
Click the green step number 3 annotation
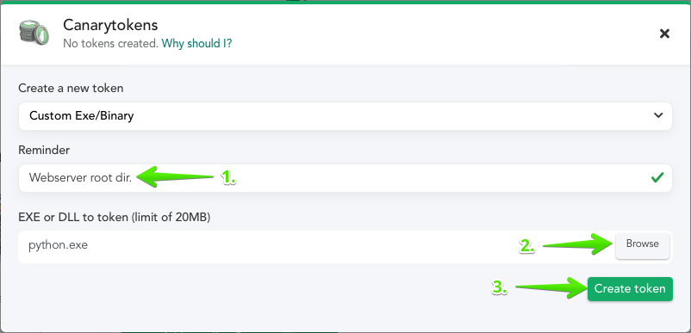coord(500,287)
